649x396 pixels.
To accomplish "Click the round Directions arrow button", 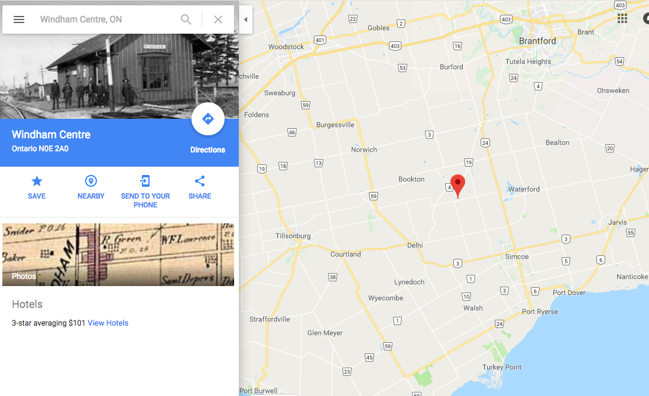I will coord(208,119).
